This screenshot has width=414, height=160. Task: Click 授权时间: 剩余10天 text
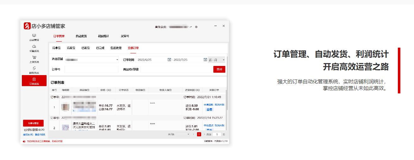[34, 134]
